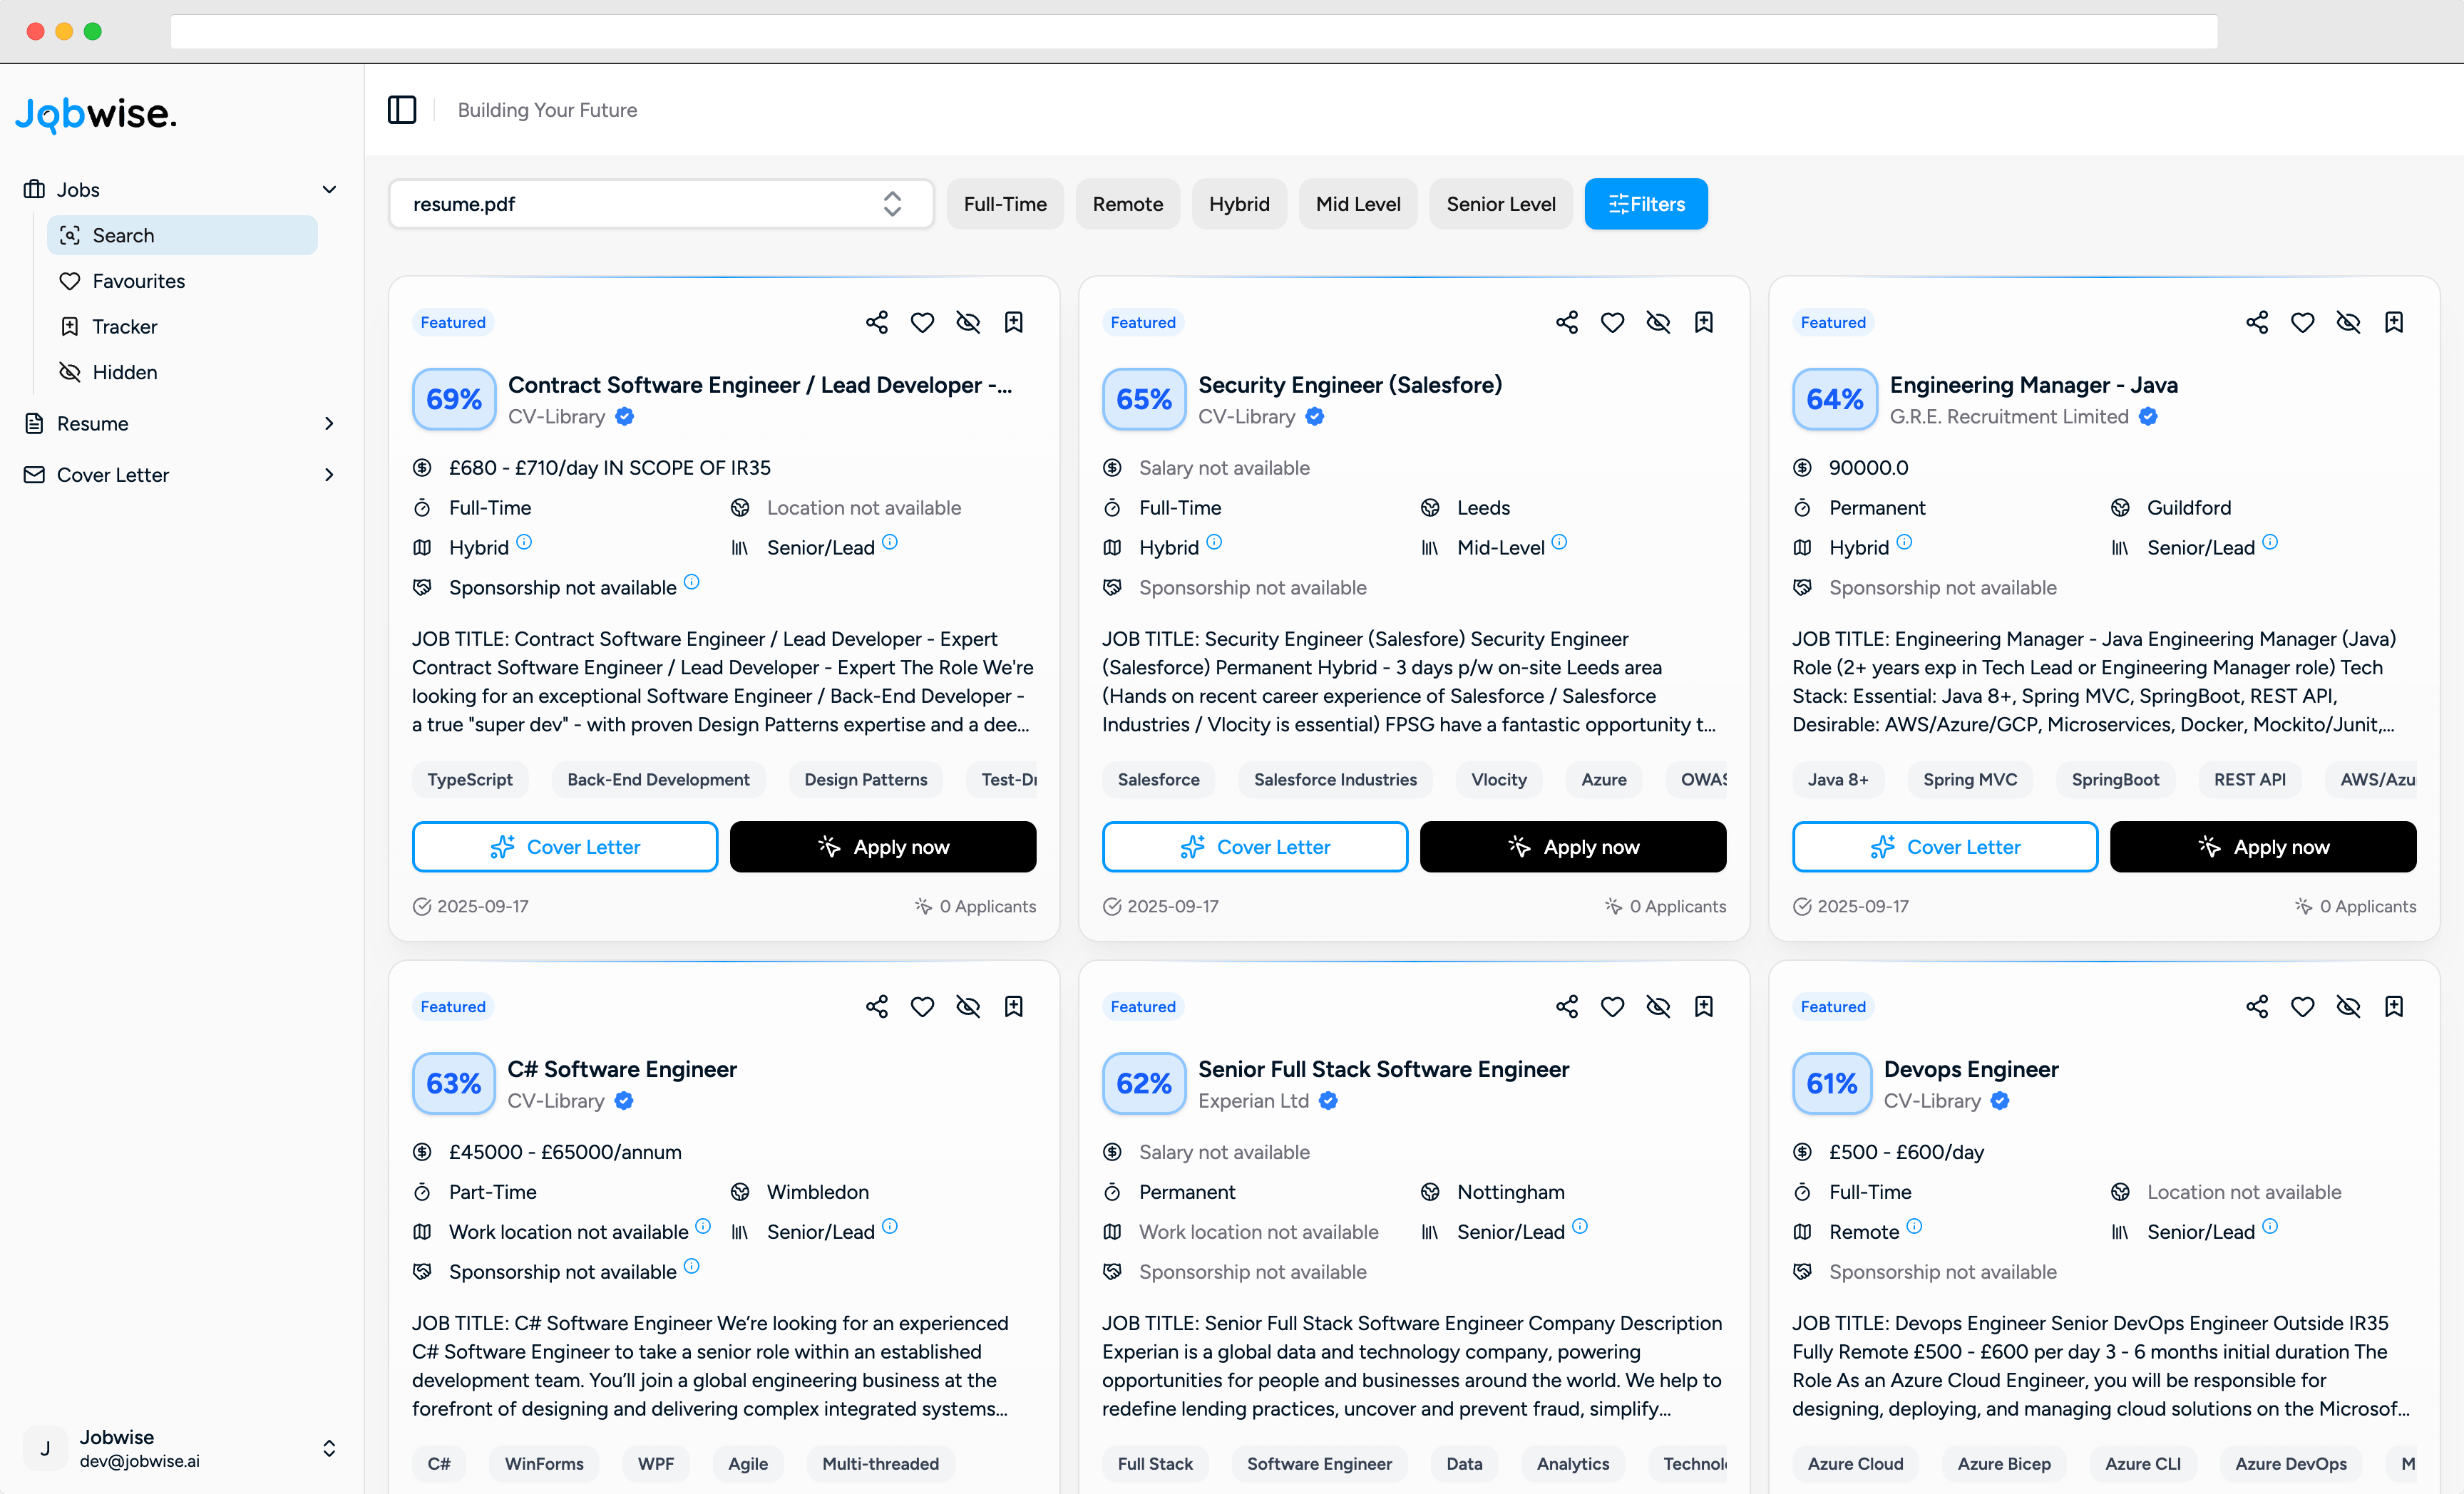Expand the Cover Letter sidebar section

click(x=180, y=475)
